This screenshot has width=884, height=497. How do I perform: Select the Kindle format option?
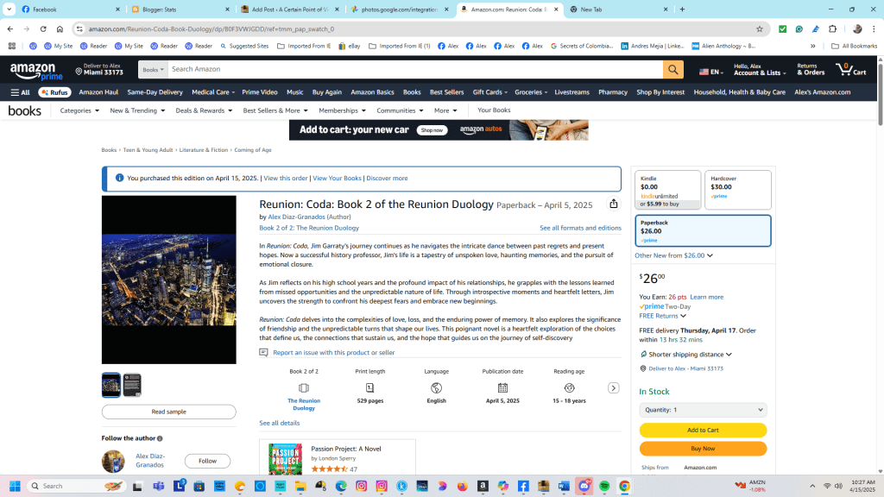[x=667, y=190]
